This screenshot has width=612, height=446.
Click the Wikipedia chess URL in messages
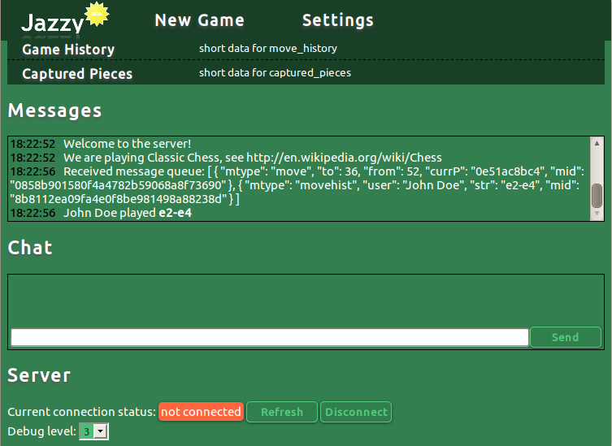pos(344,158)
